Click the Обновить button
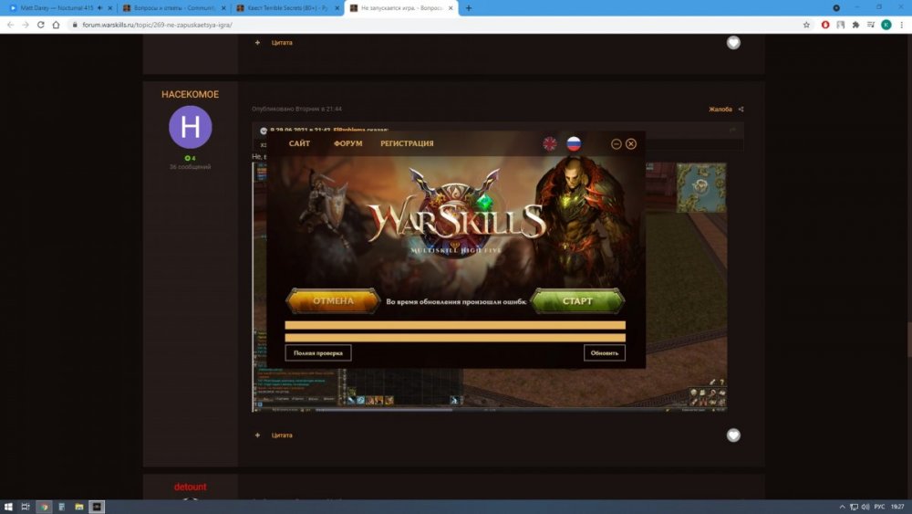Screen dimensions: 912x514 (x=604, y=352)
